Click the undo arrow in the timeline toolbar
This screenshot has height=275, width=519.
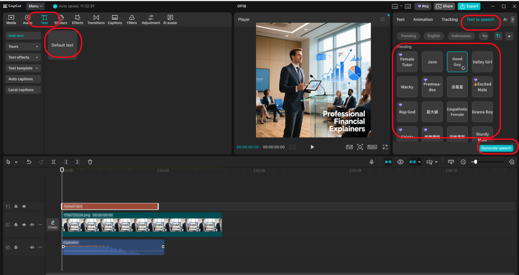tap(29, 162)
